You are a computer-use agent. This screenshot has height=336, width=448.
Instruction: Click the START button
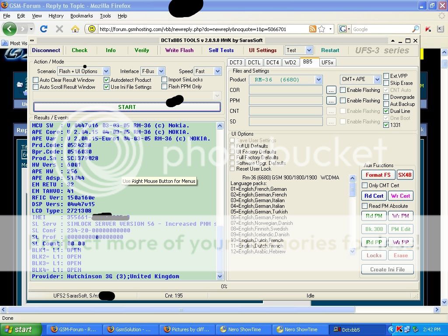(x=127, y=107)
